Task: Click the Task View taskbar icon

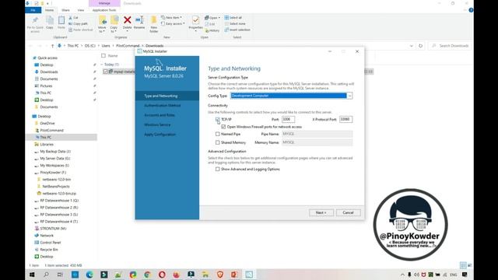Action: [x=60, y=275]
